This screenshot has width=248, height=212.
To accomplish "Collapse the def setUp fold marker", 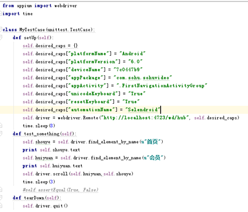I will [x=0, y=38].
